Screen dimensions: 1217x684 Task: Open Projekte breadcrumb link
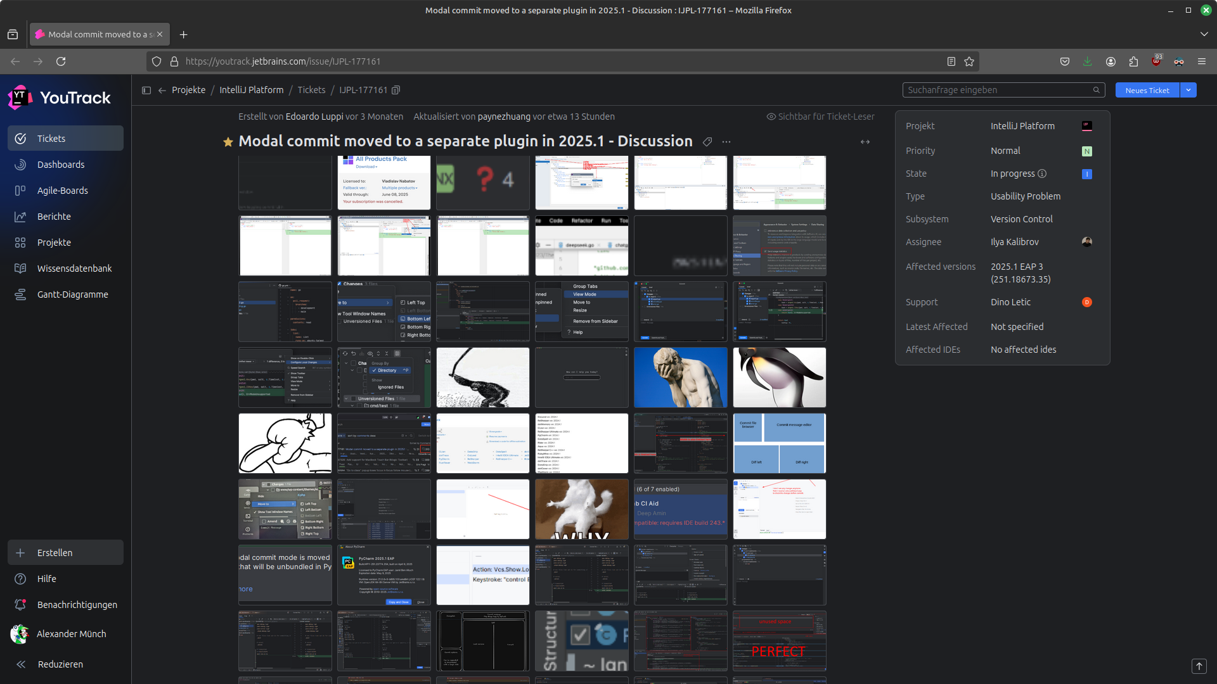pyautogui.click(x=188, y=90)
